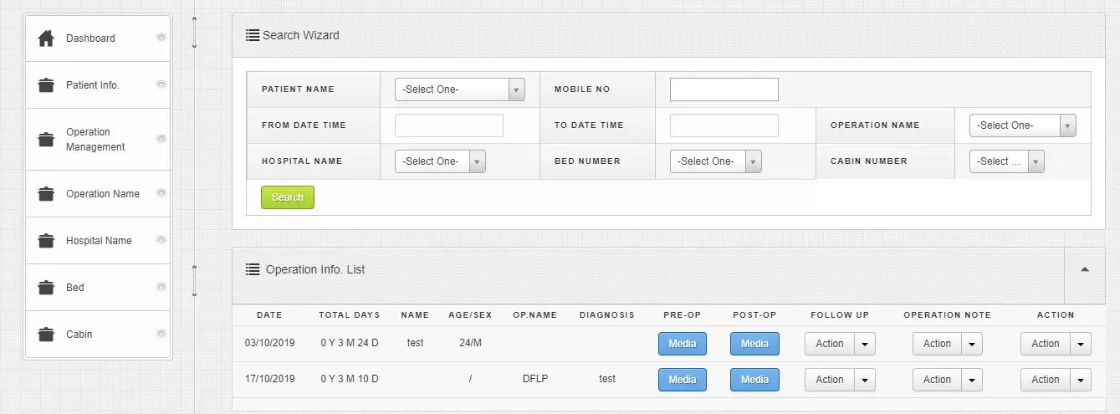
Task: Click the Dashboard home icon
Action: tap(47, 38)
